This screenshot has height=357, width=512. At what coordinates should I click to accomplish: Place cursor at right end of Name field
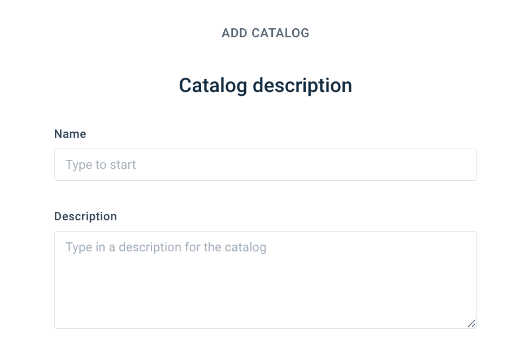click(463, 165)
